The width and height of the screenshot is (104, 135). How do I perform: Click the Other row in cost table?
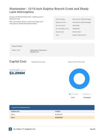(52, 114)
